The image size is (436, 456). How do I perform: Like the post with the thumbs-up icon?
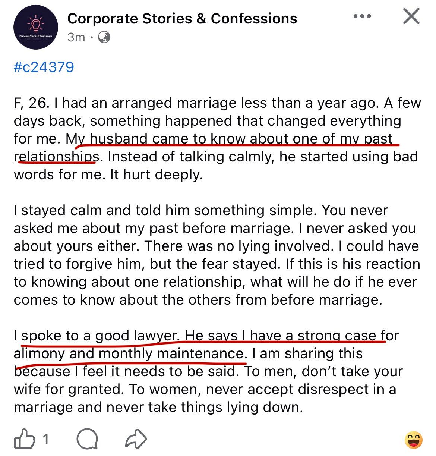point(23,439)
